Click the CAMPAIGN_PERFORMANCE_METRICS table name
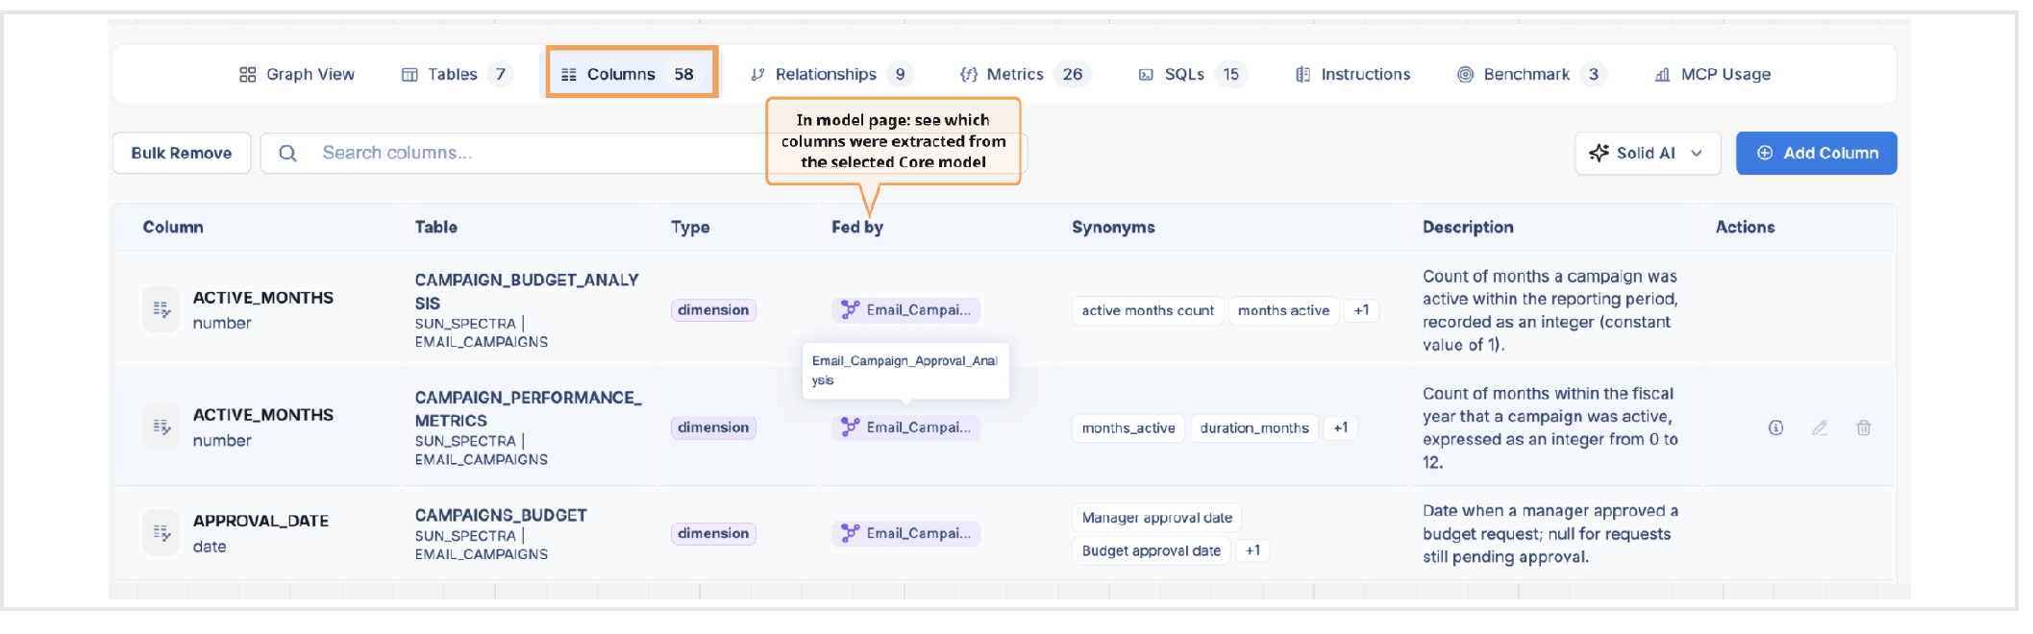 tap(528, 409)
